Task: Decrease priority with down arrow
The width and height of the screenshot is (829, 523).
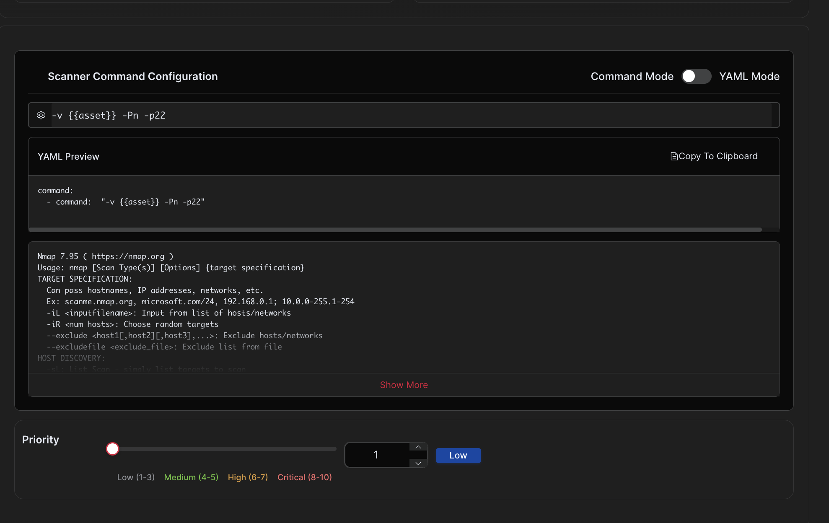Action: pos(418,463)
